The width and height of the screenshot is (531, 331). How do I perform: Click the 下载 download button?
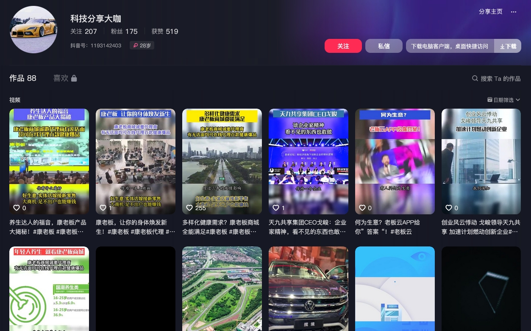pos(508,46)
